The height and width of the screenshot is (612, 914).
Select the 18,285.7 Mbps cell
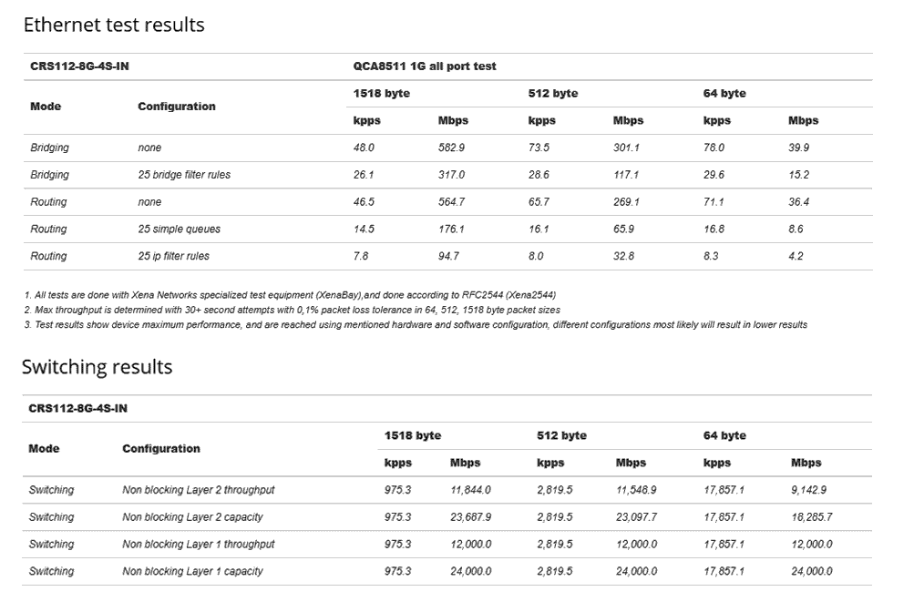tap(811, 517)
